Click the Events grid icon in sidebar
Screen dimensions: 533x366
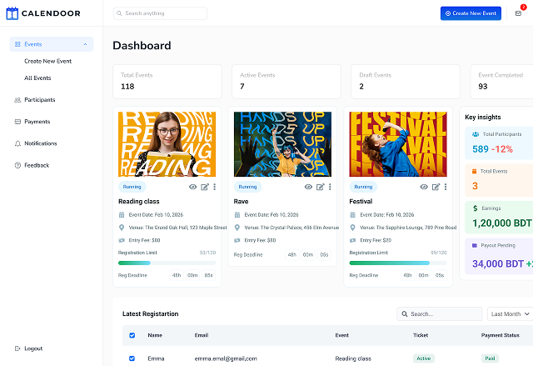tap(17, 44)
